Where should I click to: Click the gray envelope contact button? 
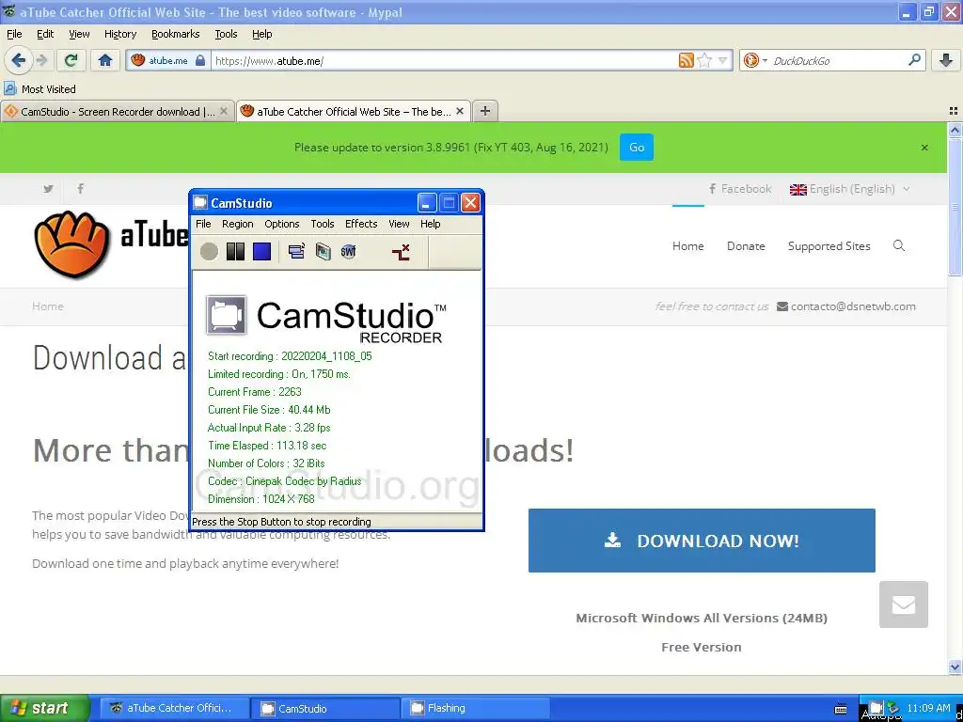click(x=904, y=604)
